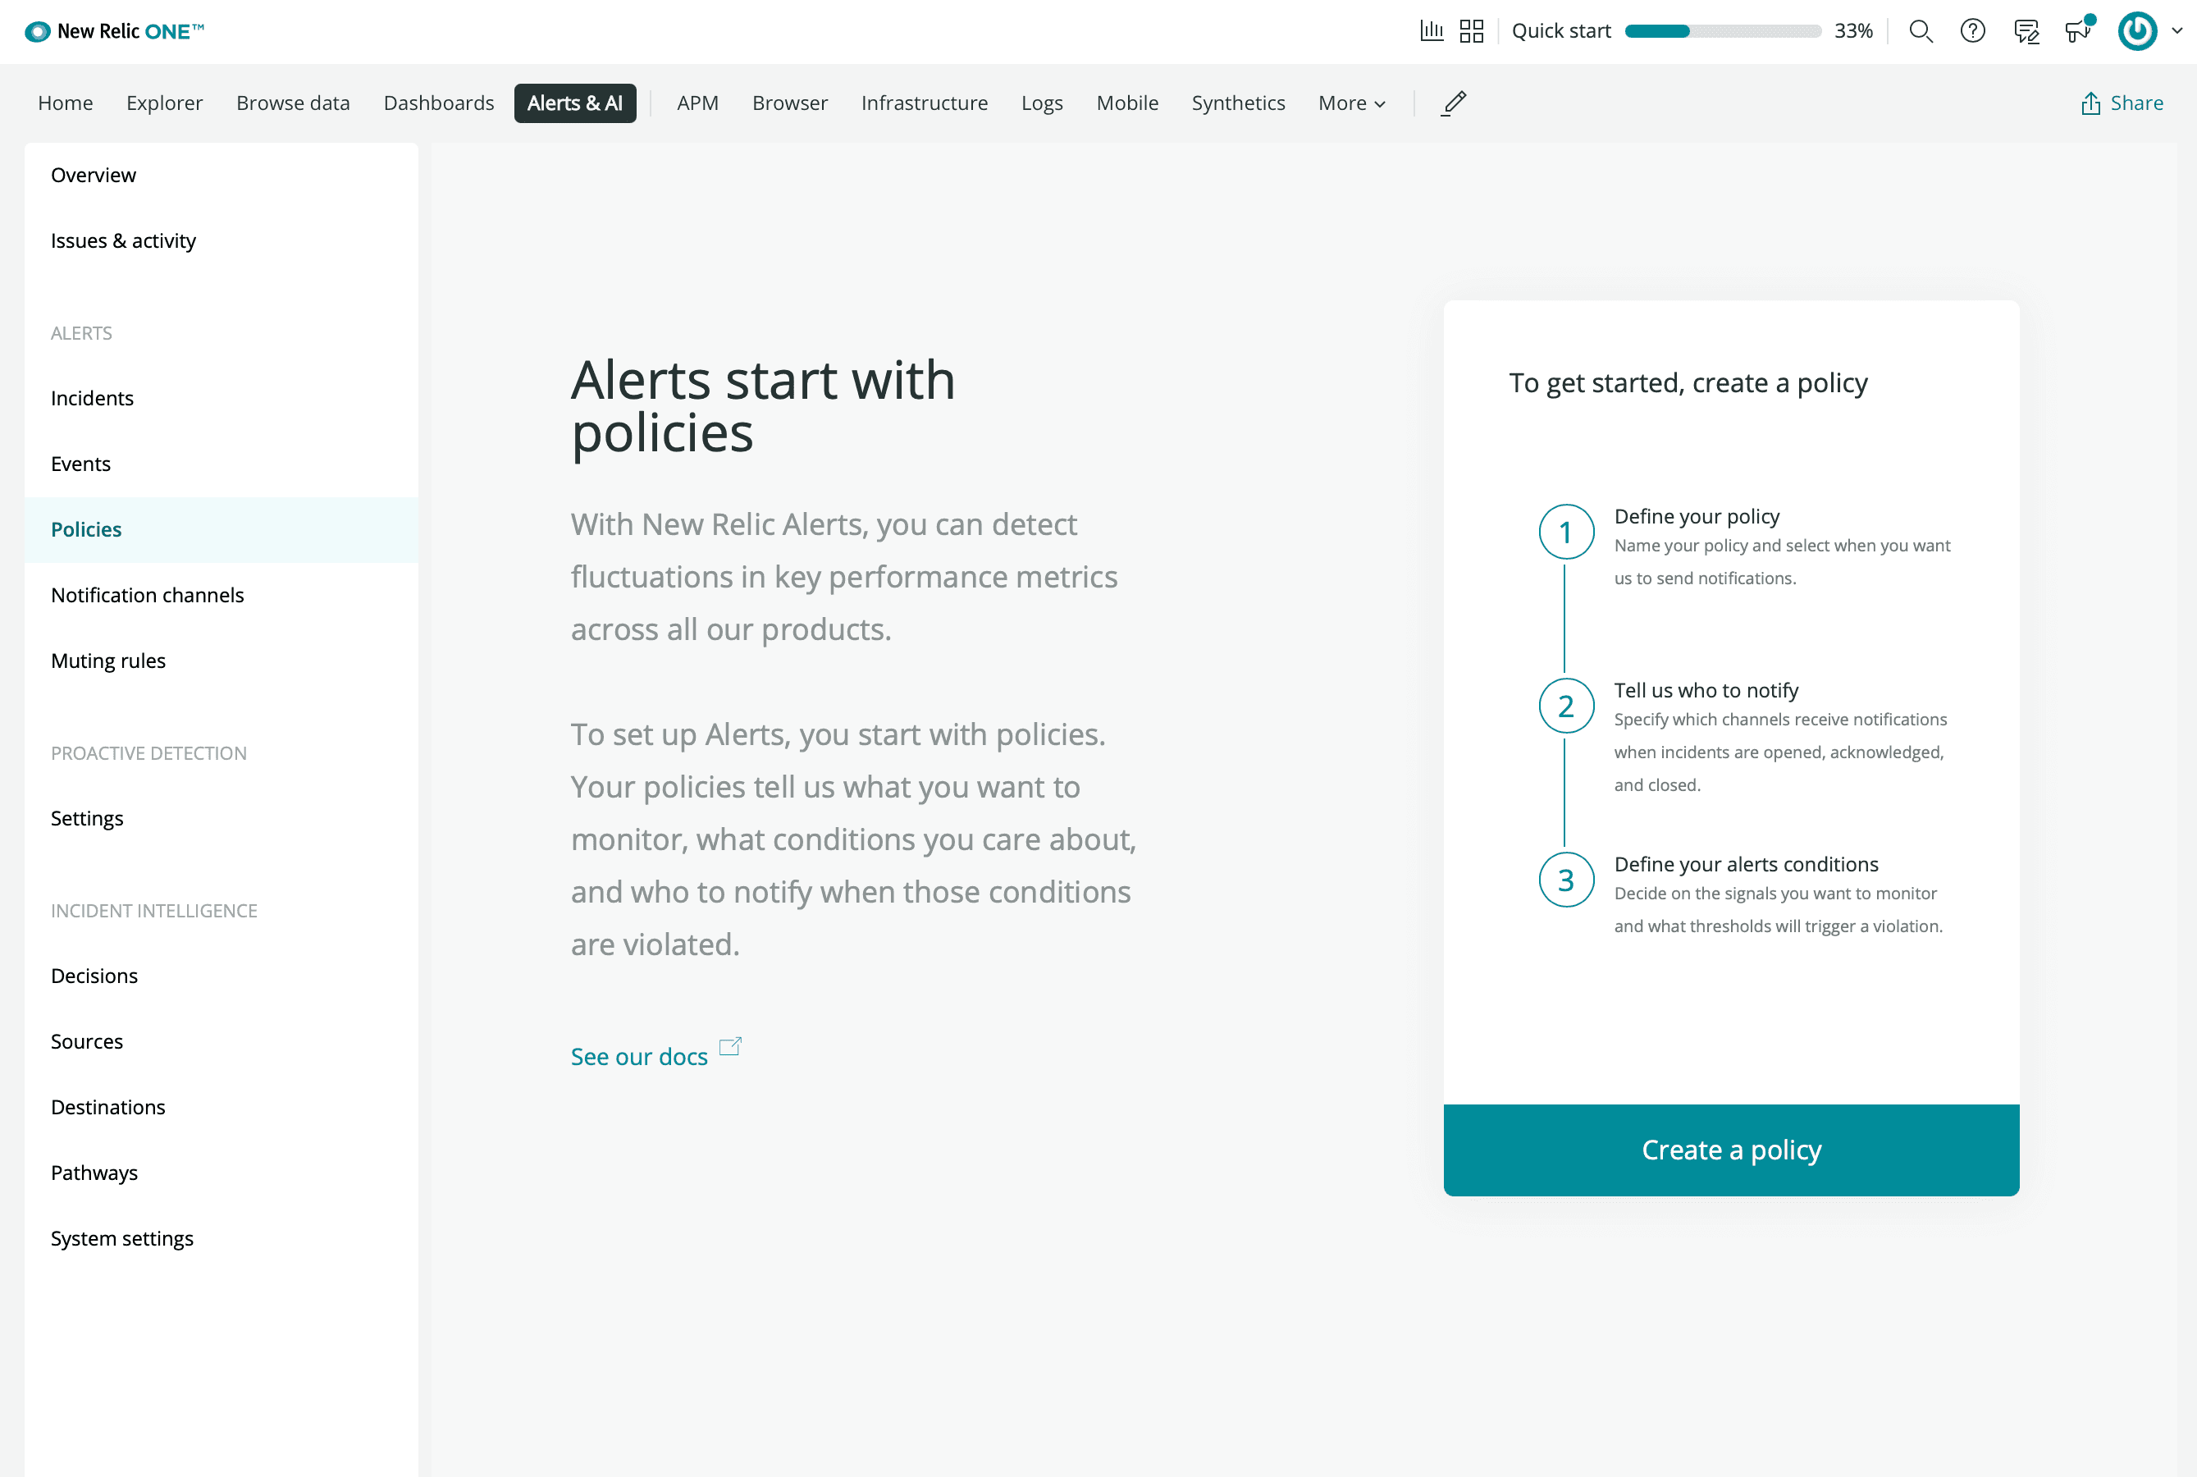The width and height of the screenshot is (2197, 1477).
Task: Click the user profile icon top right
Action: [2141, 31]
